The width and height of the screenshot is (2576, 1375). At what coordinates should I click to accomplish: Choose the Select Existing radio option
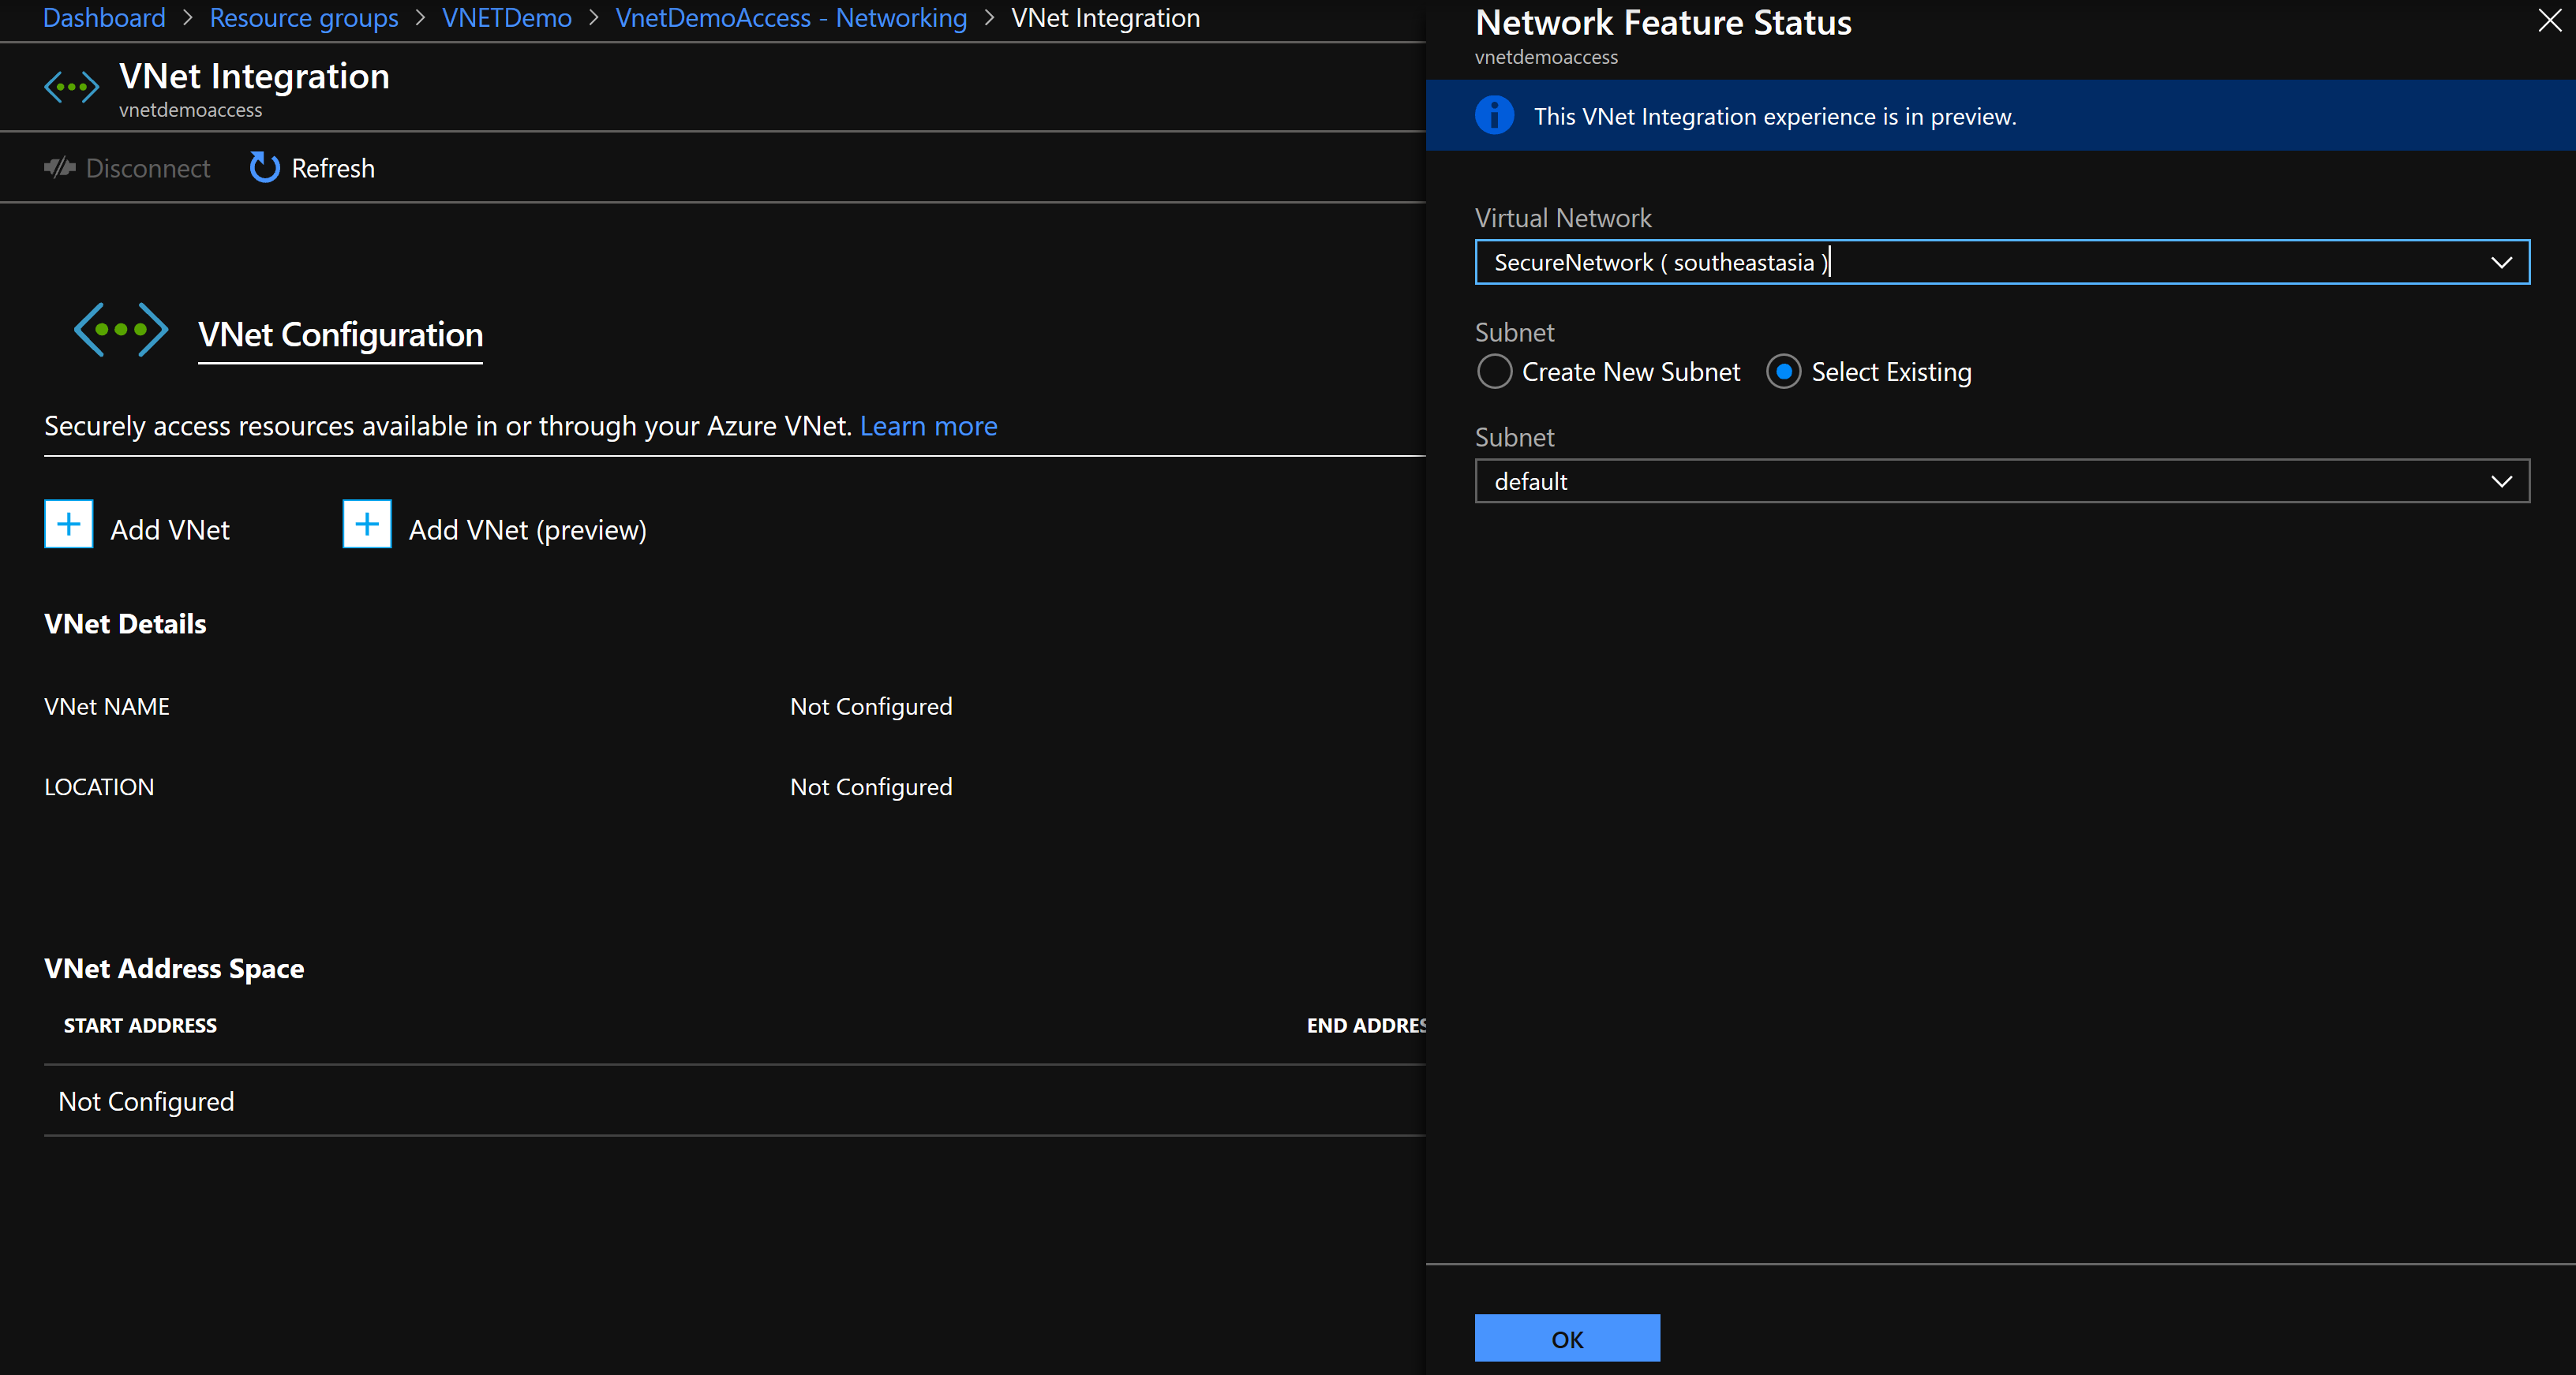[1783, 372]
